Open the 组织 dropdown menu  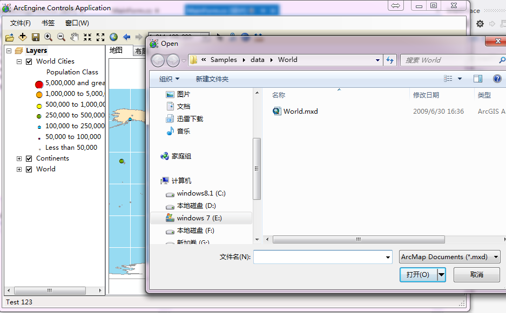point(169,79)
